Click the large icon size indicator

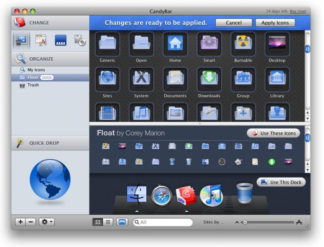pos(299,222)
